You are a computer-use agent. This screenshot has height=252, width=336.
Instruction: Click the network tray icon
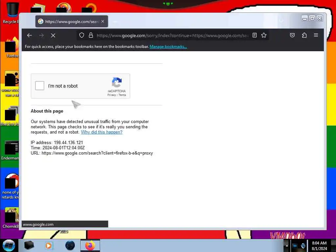pyautogui.click(x=295, y=246)
